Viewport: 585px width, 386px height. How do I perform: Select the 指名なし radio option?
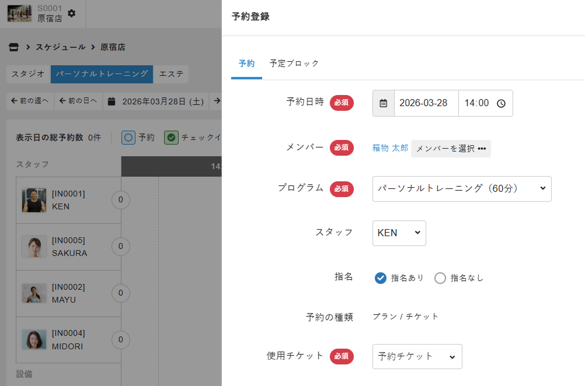coord(440,278)
